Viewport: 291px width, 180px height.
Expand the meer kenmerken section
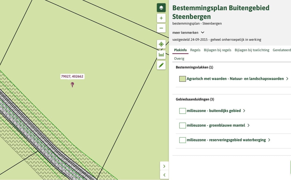(203, 33)
